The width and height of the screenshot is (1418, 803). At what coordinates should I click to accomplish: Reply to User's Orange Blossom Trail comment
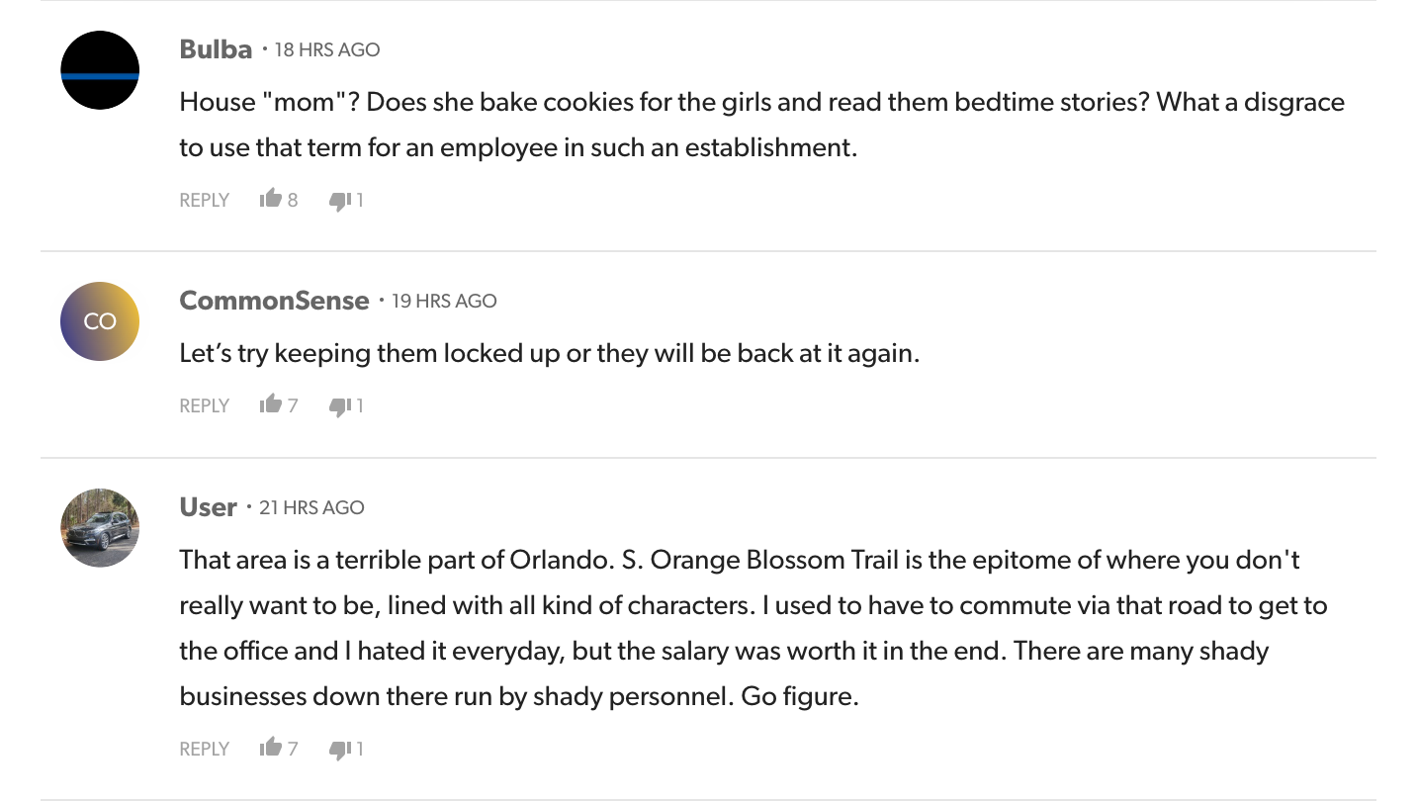[204, 750]
